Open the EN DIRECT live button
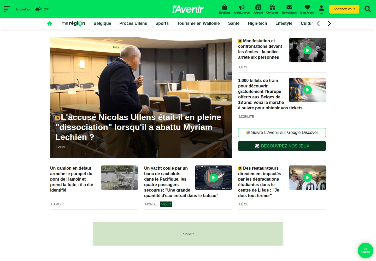The width and height of the screenshot is (376, 261). coord(366,251)
